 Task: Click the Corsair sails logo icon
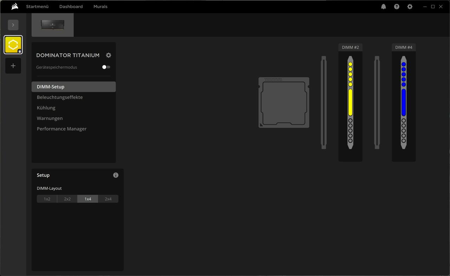point(14,6)
